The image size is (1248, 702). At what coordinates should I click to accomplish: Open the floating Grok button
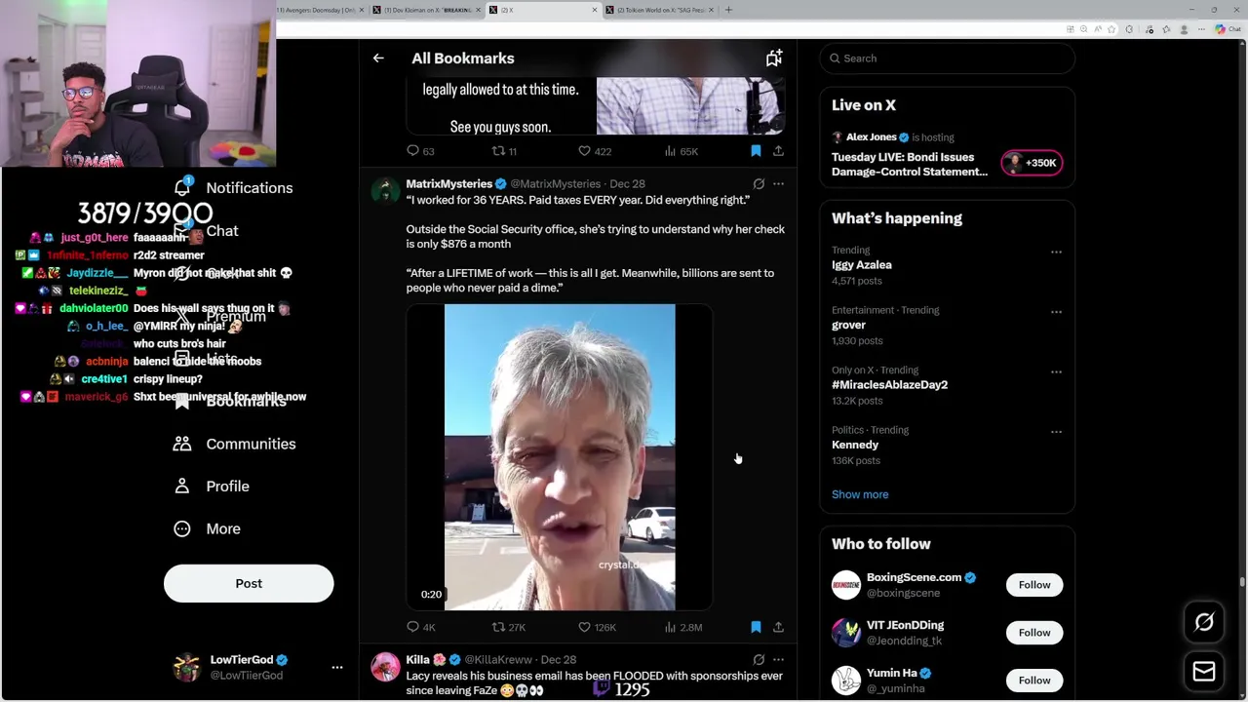[1204, 622]
